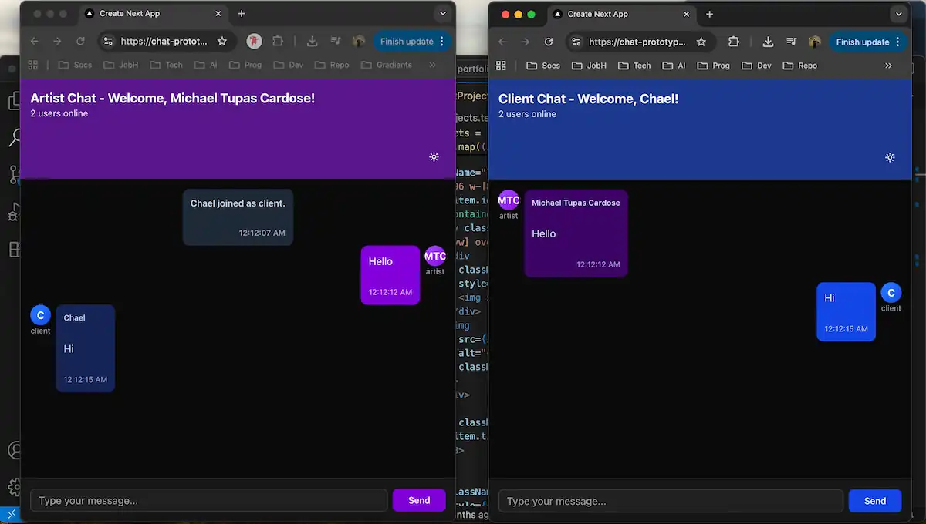926x524 pixels.
Task: Open media controls icon in right window
Action: coord(792,42)
